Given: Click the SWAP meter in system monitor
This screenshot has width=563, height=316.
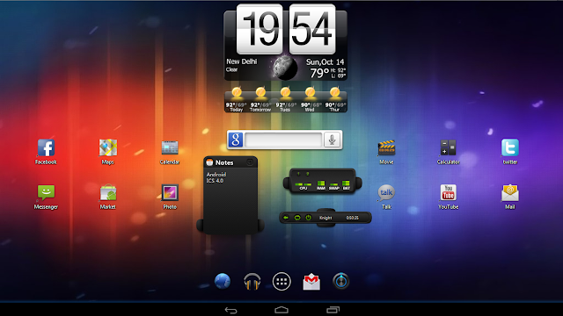Looking at the screenshot, I should 334,185.
